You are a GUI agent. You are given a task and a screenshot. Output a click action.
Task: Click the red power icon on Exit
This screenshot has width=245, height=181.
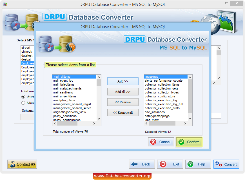pyautogui.click(x=163, y=164)
